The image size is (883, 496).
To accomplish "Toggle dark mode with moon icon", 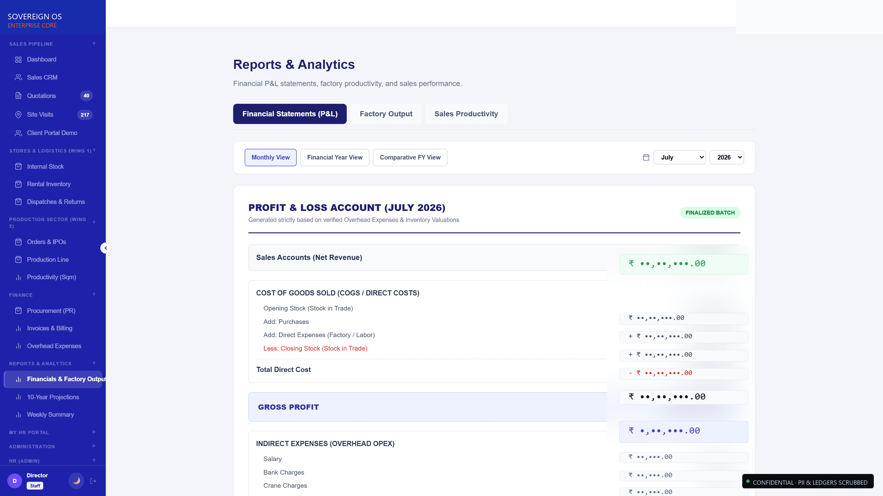I will coord(76,481).
